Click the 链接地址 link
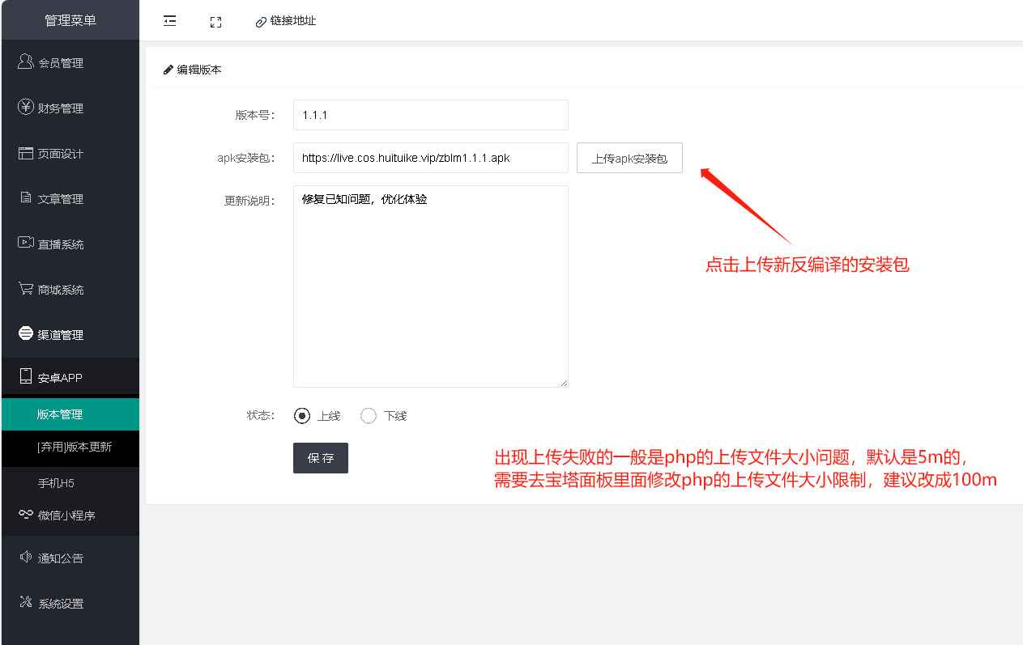Screen dimensions: 1023x645 [293, 21]
